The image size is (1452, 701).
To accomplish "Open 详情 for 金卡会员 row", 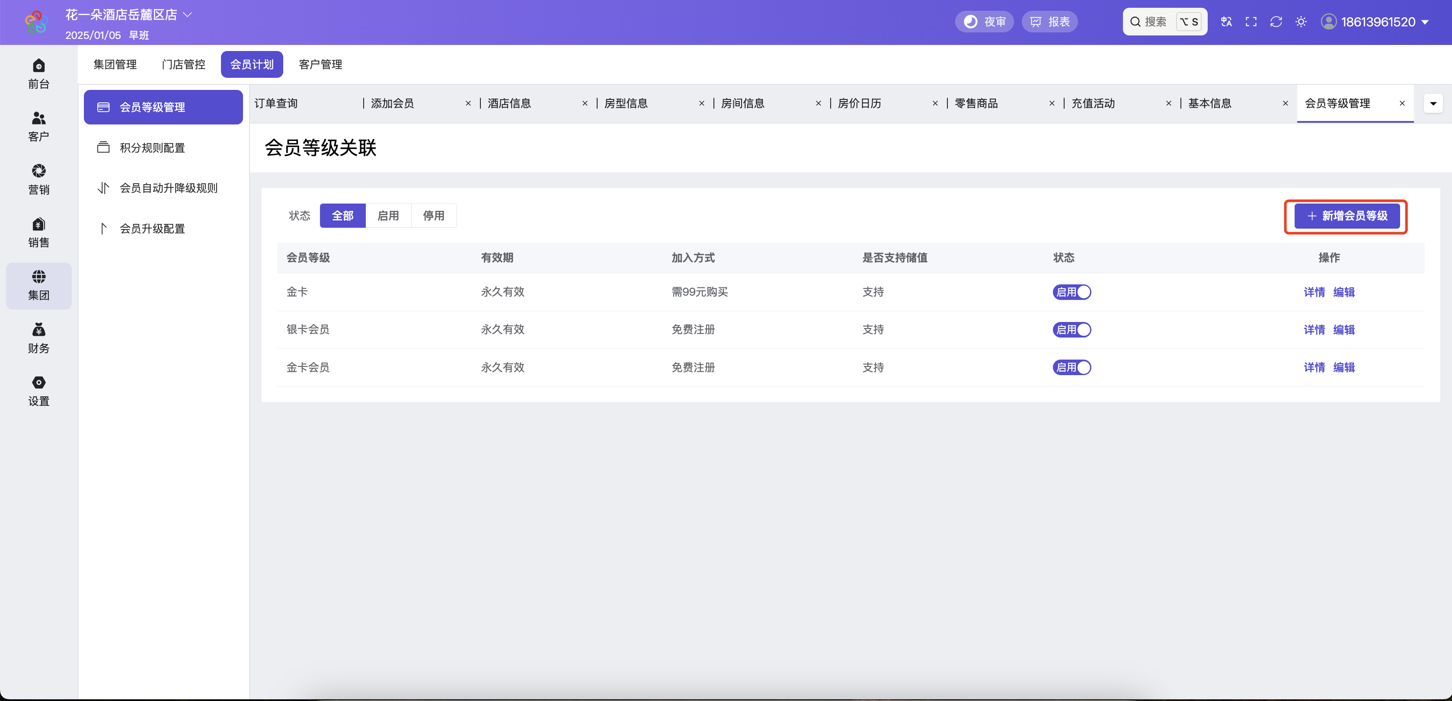I will (x=1314, y=367).
